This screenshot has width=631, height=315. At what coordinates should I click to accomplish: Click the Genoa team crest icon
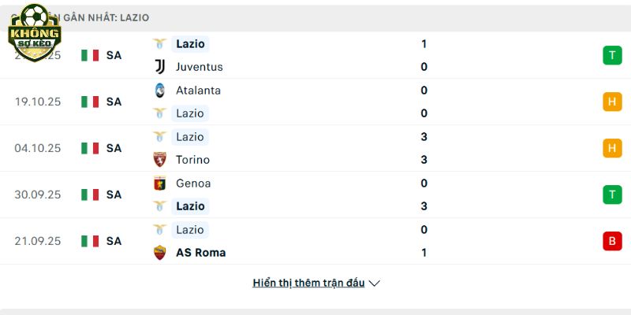(x=160, y=183)
